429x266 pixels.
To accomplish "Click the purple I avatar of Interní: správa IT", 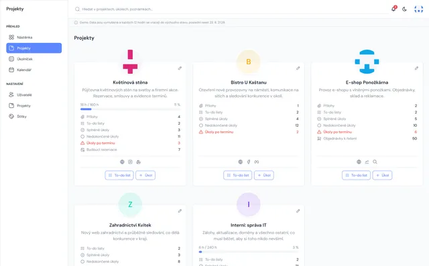I will point(249,204).
